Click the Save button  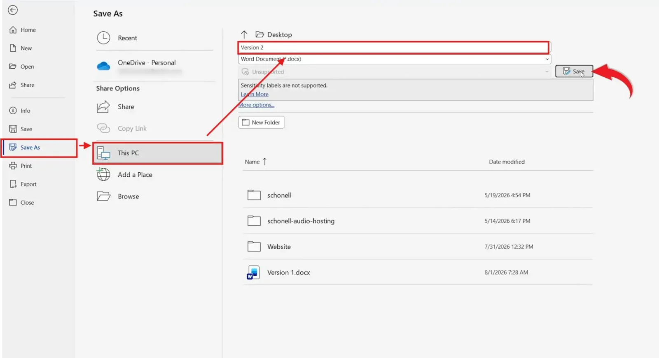point(574,72)
